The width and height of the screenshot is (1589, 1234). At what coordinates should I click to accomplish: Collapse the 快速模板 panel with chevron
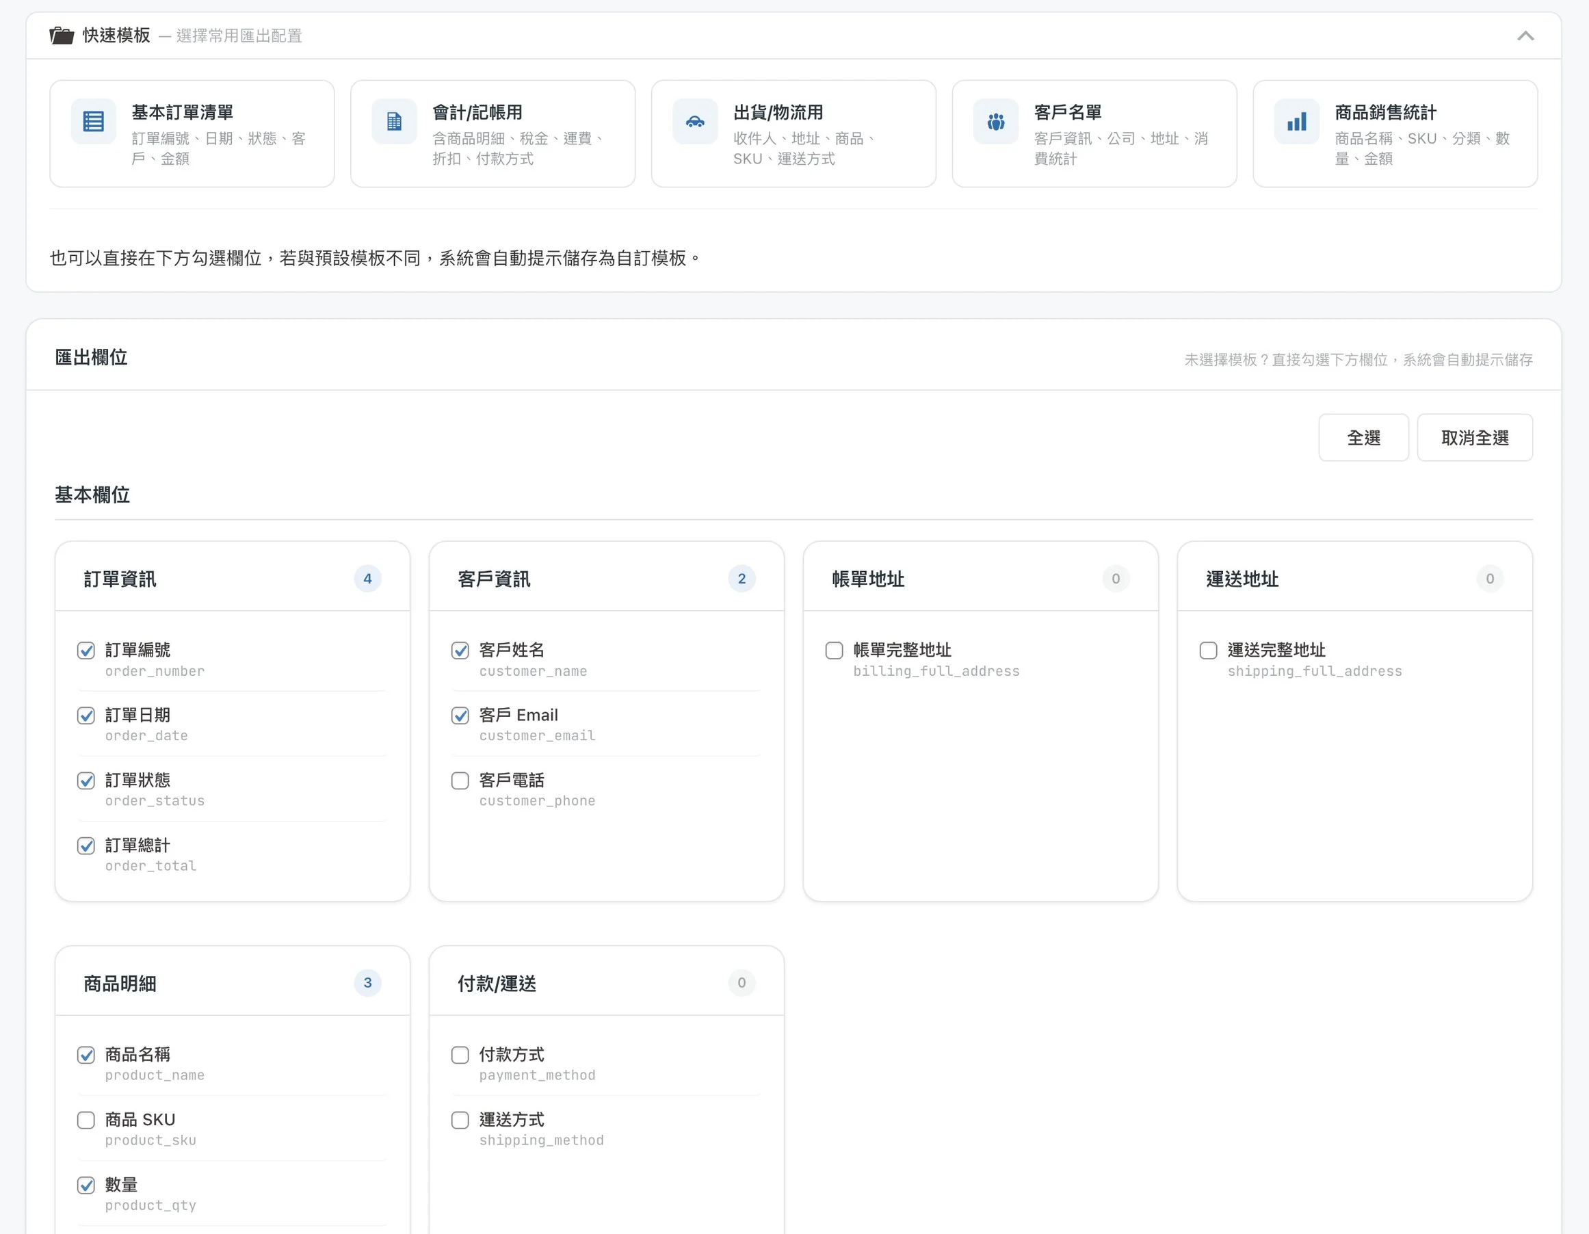[x=1525, y=36]
